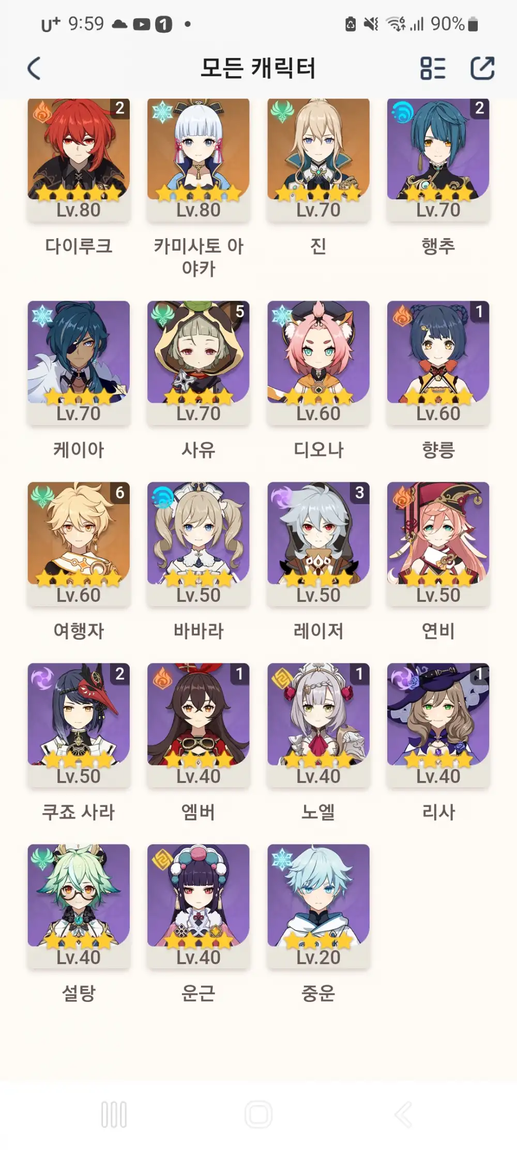Select the 다이루크 character card
This screenshot has width=517, height=1150.
pos(79,161)
